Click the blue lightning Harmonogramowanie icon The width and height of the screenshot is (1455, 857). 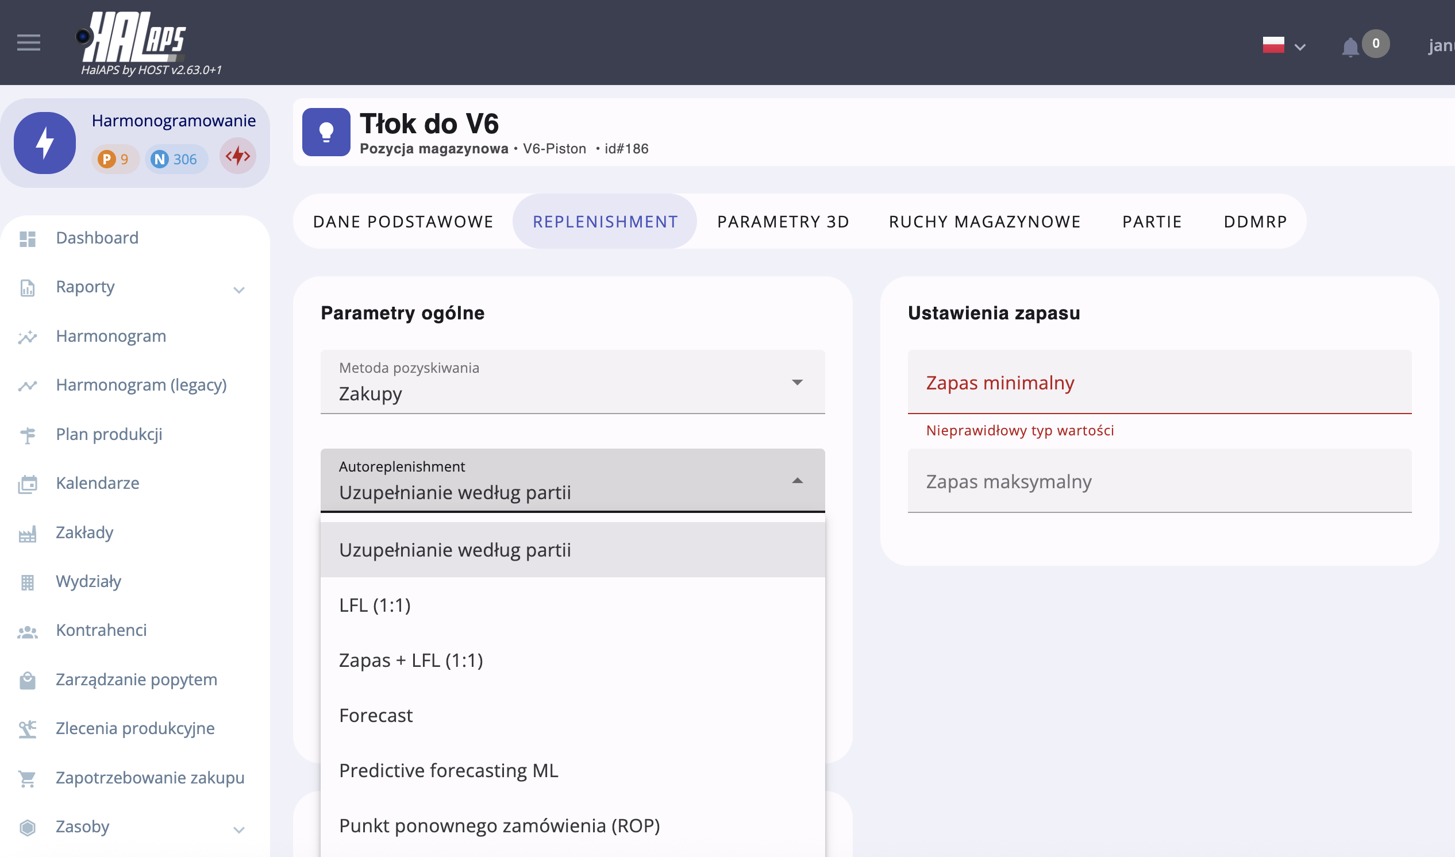[x=45, y=142]
